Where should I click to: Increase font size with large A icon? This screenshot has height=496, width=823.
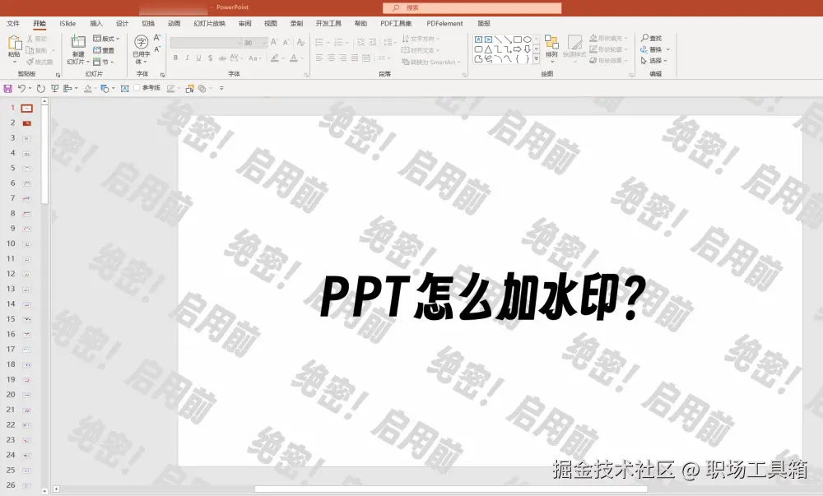[x=273, y=42]
